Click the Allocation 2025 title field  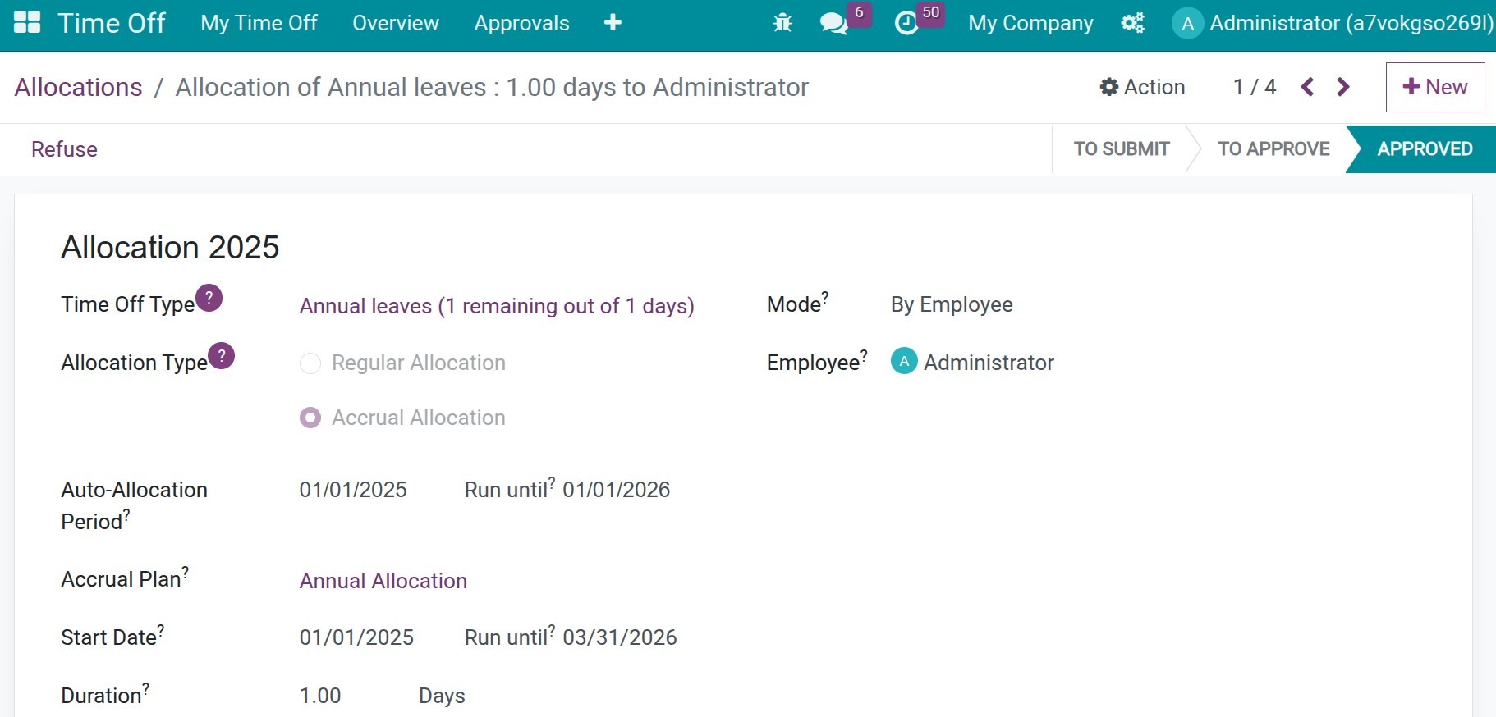click(170, 247)
